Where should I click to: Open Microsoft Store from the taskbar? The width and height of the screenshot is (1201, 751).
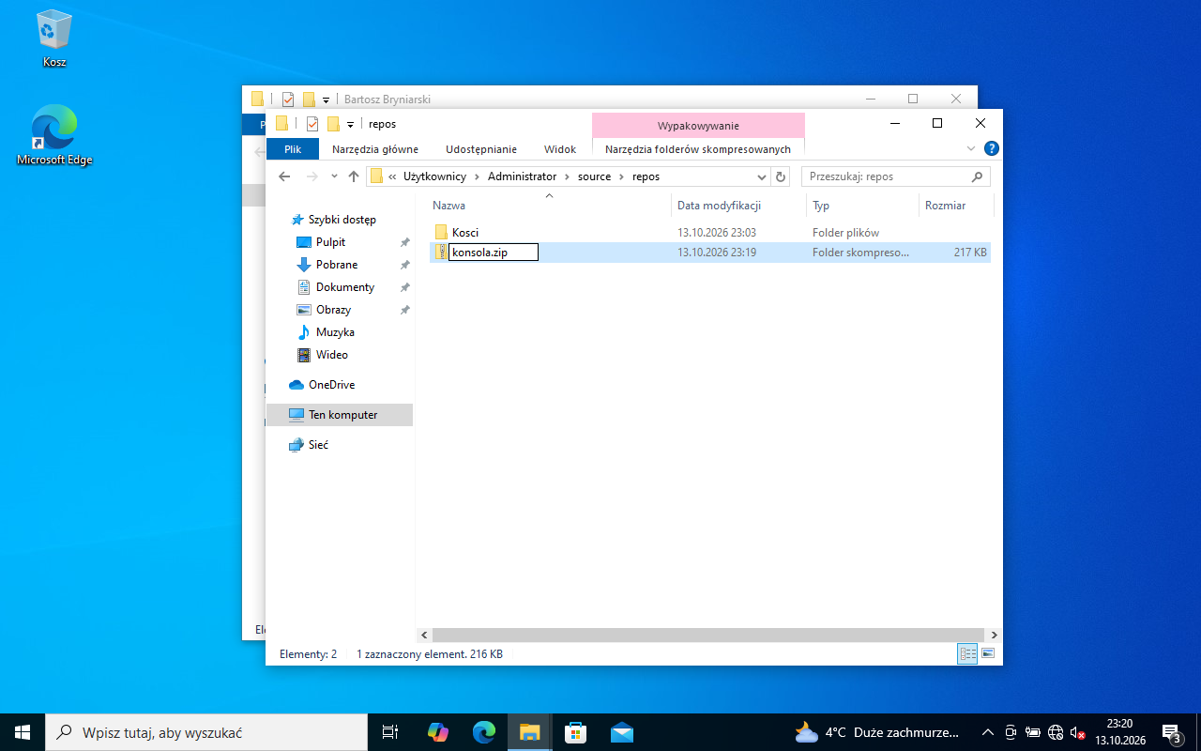pyautogui.click(x=576, y=732)
